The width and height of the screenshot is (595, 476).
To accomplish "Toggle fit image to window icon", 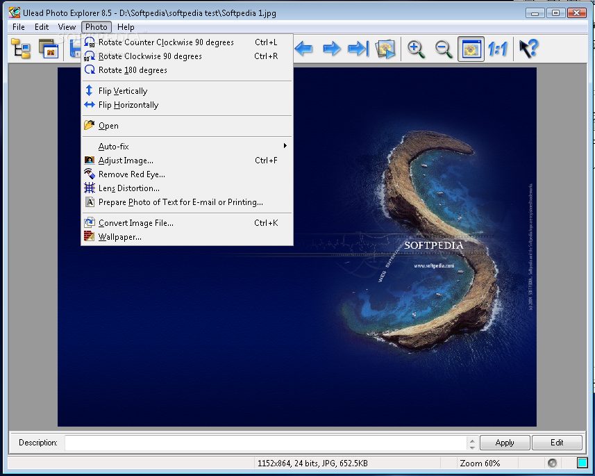I will pyautogui.click(x=471, y=49).
